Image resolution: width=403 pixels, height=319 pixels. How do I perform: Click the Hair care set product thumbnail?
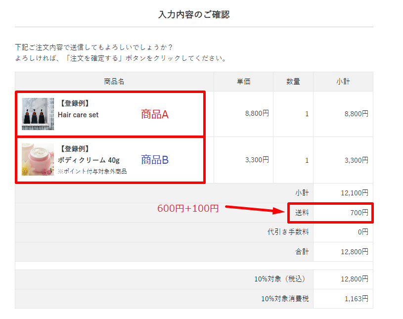click(38, 114)
